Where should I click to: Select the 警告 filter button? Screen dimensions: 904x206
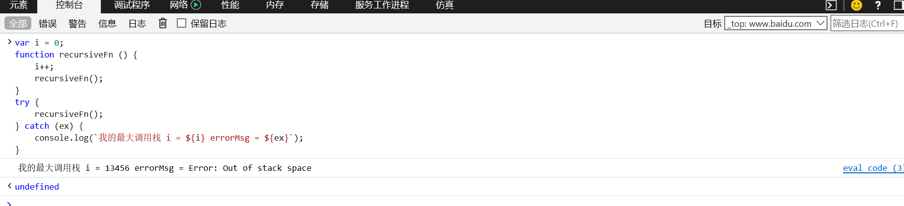[77, 23]
